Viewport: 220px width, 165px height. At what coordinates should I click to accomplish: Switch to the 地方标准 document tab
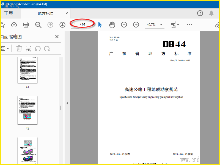point(45,13)
